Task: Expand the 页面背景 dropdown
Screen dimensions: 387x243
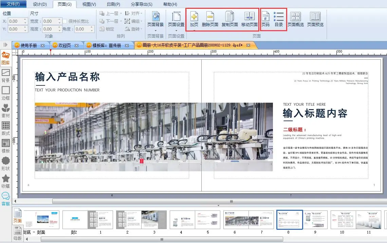Action: pos(155,31)
